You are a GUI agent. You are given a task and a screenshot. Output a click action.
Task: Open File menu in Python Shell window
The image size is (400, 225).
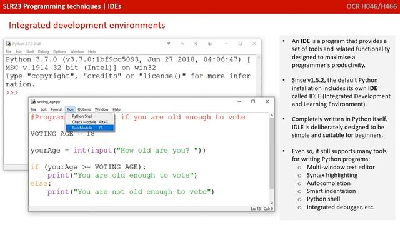pyautogui.click(x=9, y=51)
